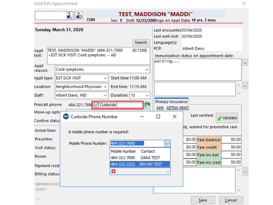Select the BRYAN TEST contact row
Screen dimensions: 273x205
pyautogui.click(x=140, y=164)
